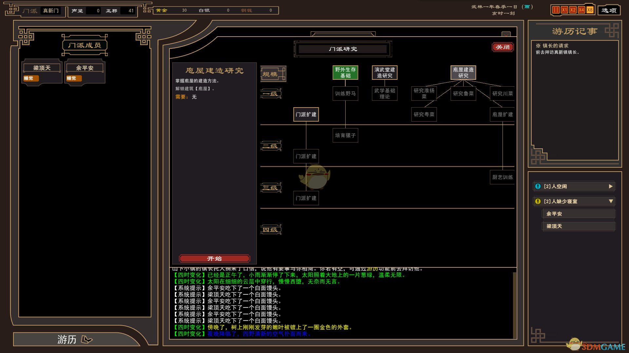629x353 pixels.
Task: Click the blue alert icon beside 人空闲
Action: point(538,186)
